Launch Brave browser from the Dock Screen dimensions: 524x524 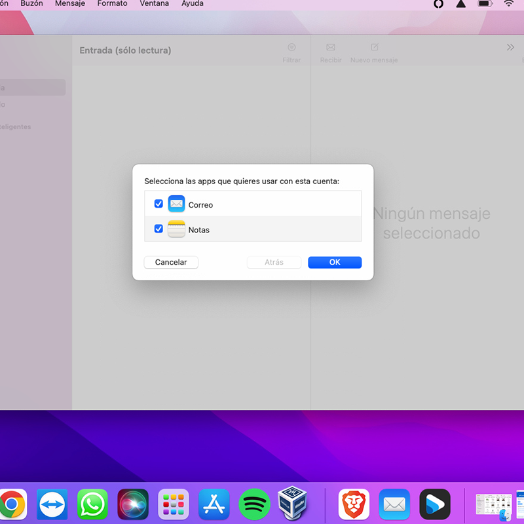pos(354,504)
